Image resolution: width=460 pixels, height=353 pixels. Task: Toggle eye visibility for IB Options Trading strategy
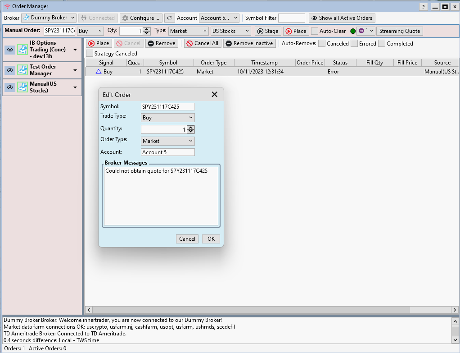tap(9, 50)
